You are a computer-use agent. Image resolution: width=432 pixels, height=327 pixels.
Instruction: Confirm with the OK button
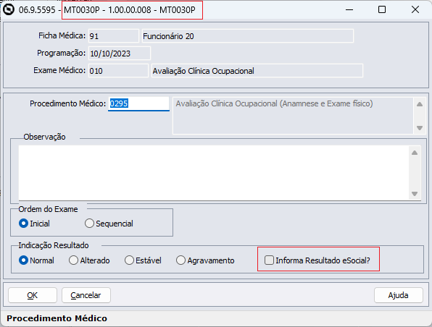click(x=33, y=295)
